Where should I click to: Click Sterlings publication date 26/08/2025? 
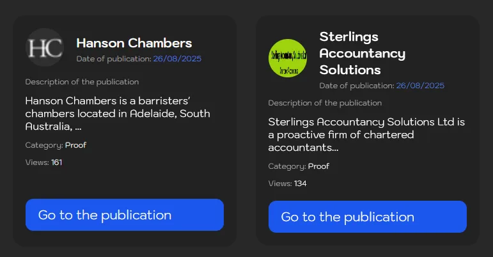point(420,86)
